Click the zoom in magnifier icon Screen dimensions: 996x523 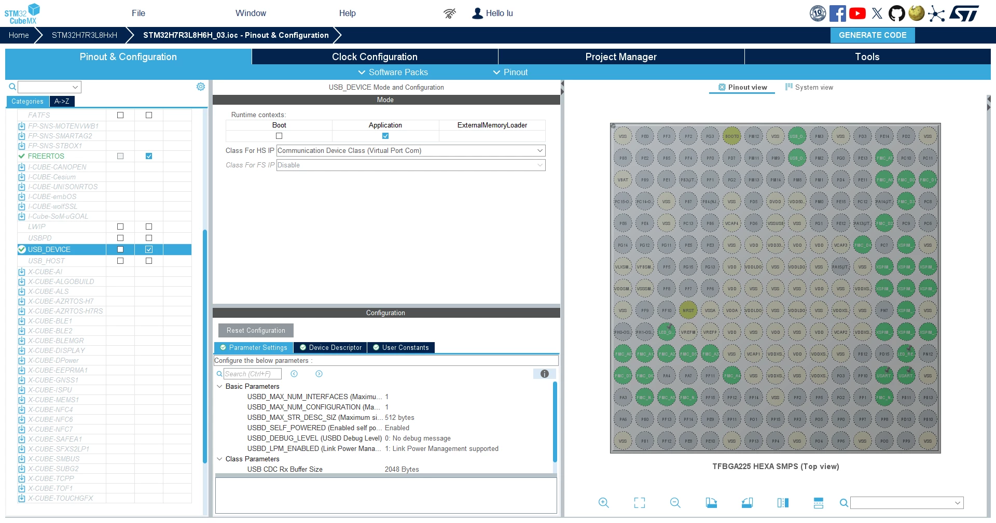pyautogui.click(x=603, y=503)
